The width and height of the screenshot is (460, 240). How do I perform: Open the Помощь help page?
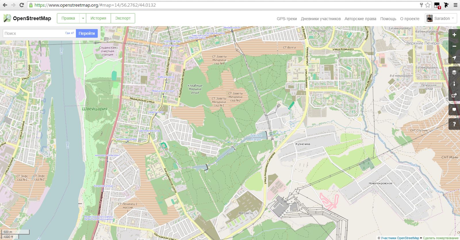point(388,19)
